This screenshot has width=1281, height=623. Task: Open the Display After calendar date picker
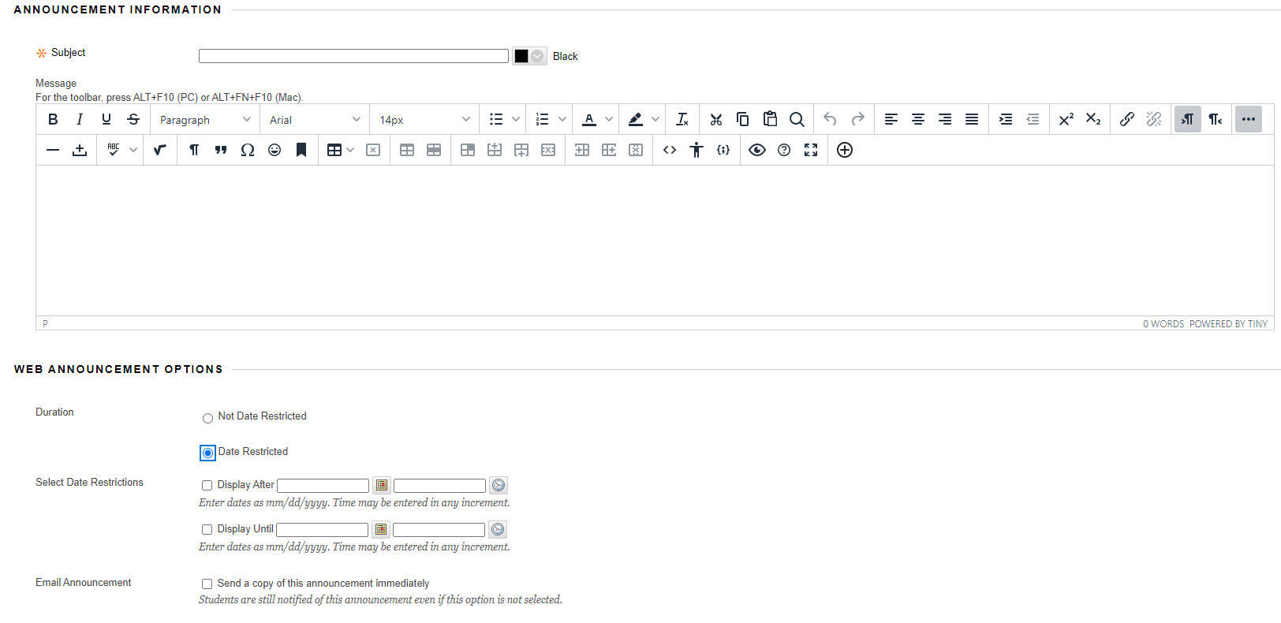click(x=382, y=486)
